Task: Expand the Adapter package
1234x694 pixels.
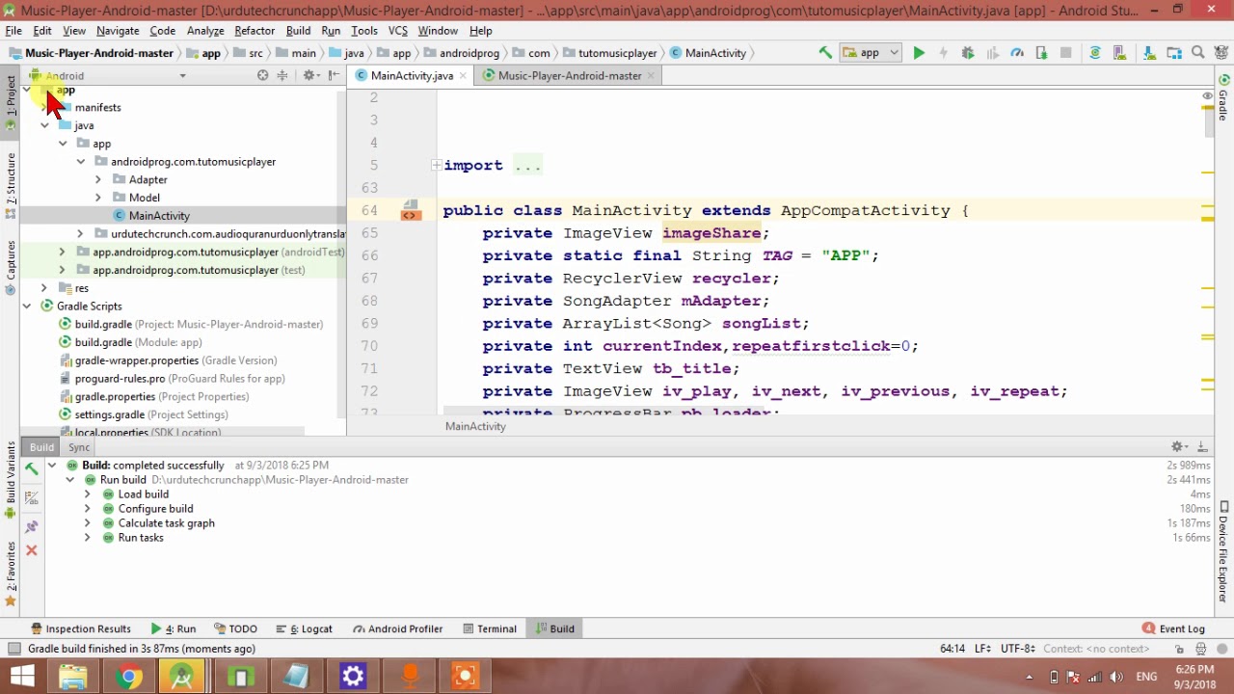Action: click(x=97, y=179)
